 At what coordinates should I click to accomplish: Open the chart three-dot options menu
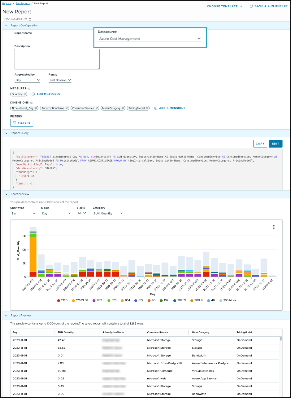pyautogui.click(x=274, y=227)
